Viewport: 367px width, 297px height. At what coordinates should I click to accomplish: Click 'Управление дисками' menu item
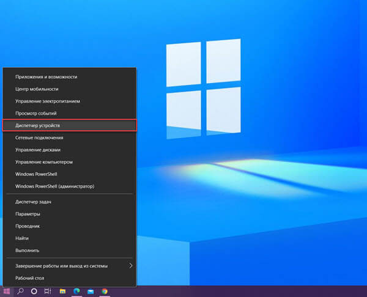point(46,150)
